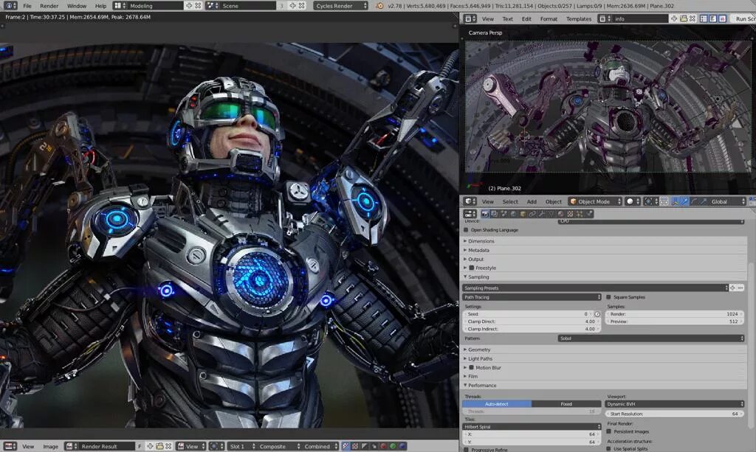756x452 pixels.
Task: Open the Material properties tab icon
Action: (560, 214)
